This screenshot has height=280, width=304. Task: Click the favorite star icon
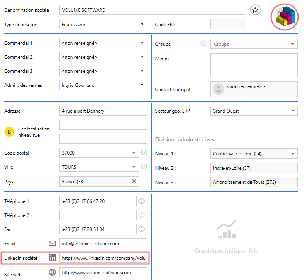[x=255, y=10]
